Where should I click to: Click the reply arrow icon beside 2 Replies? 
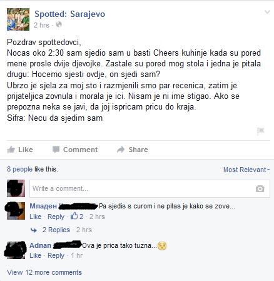[34, 230]
